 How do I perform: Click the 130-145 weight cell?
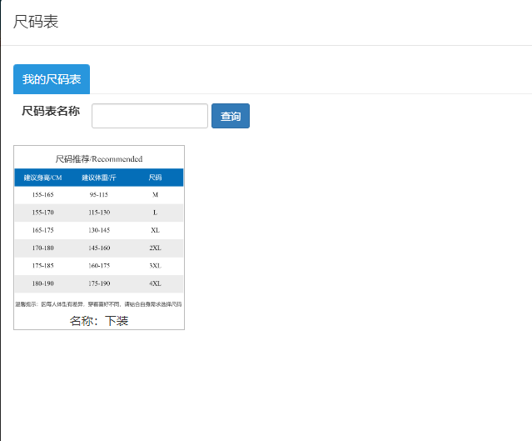pos(99,230)
